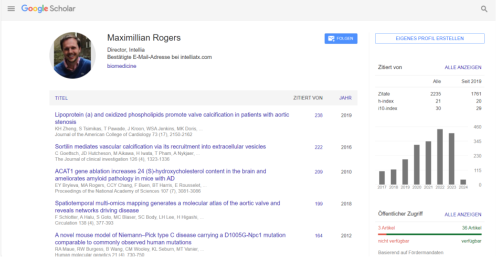The image size is (496, 257).
Task: Sort by Zitiert von column header
Action: point(308,98)
